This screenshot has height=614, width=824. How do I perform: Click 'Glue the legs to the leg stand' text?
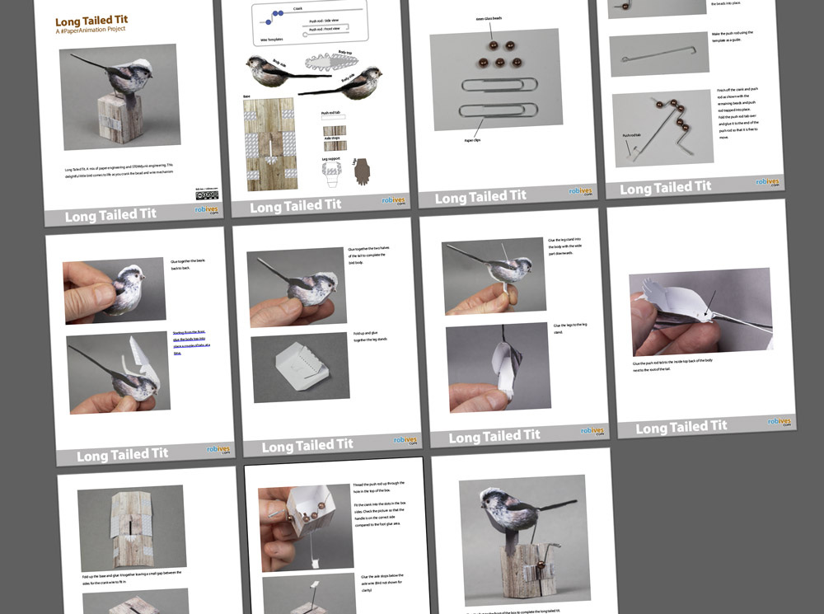click(570, 328)
